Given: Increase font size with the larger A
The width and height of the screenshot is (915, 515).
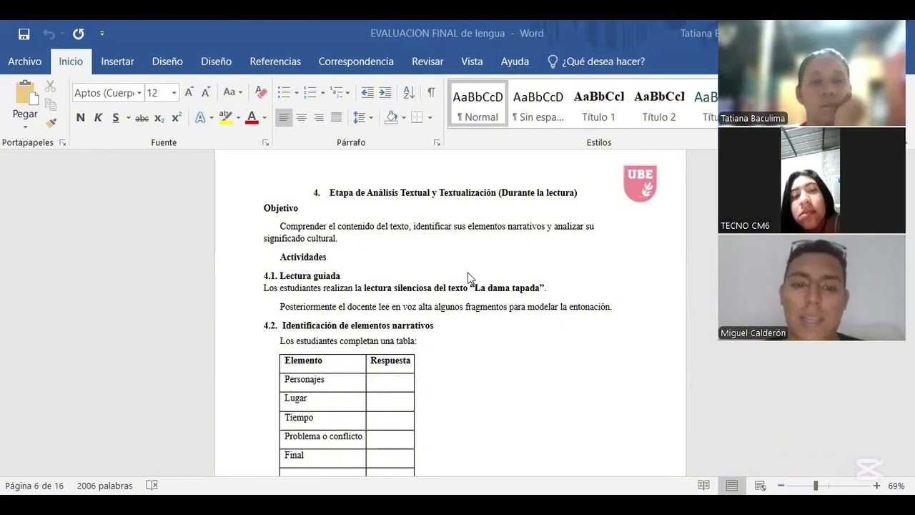Looking at the screenshot, I should point(189,92).
